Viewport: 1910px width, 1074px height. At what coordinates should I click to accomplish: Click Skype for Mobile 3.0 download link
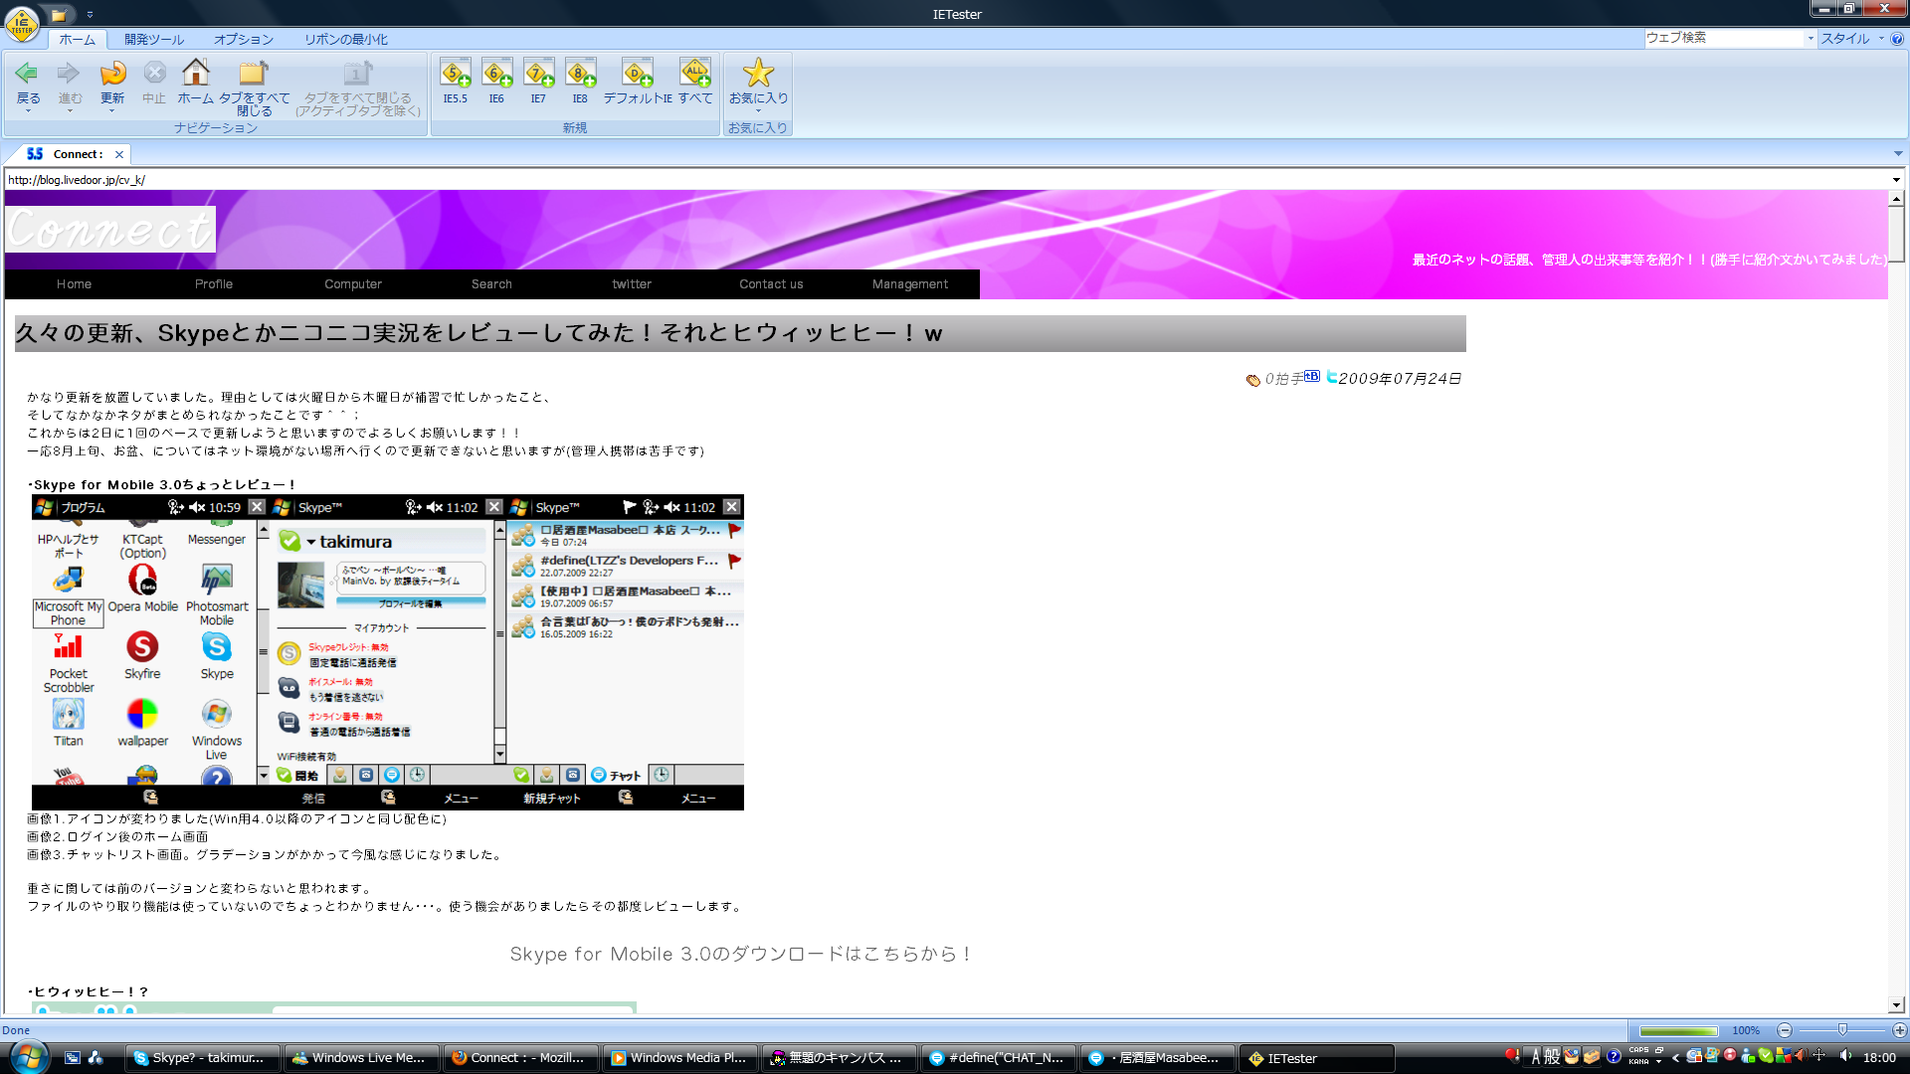click(740, 954)
